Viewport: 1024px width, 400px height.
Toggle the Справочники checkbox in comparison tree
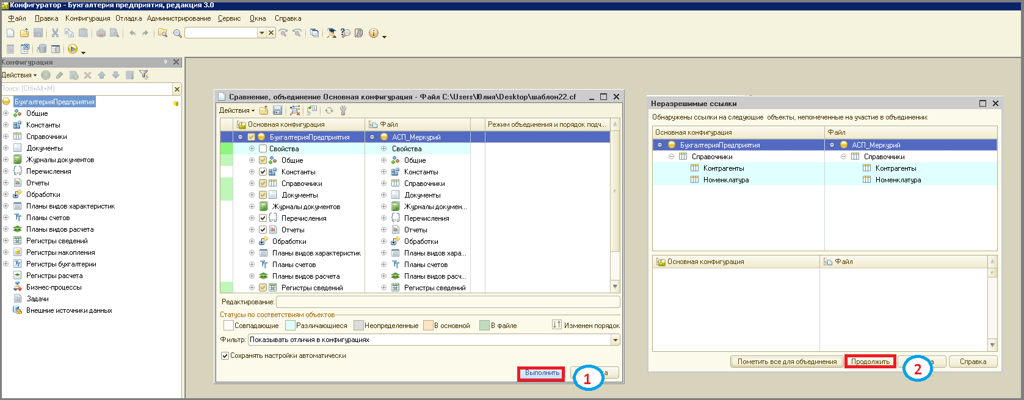(263, 184)
